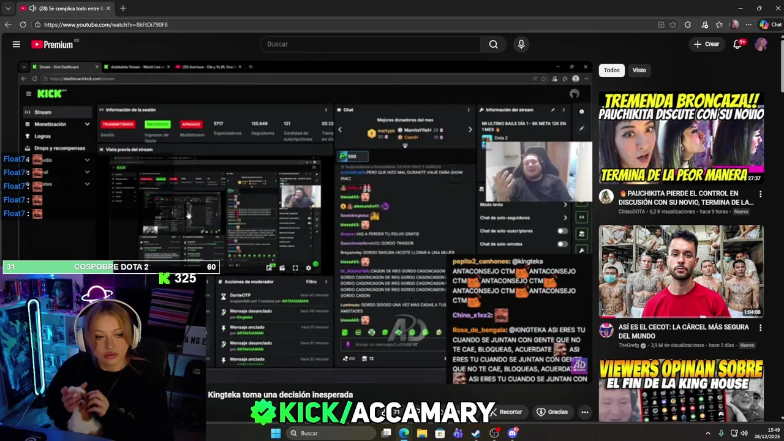View site information via the lock icon
Image resolution: width=784 pixels, height=441 pixels.
click(37, 24)
